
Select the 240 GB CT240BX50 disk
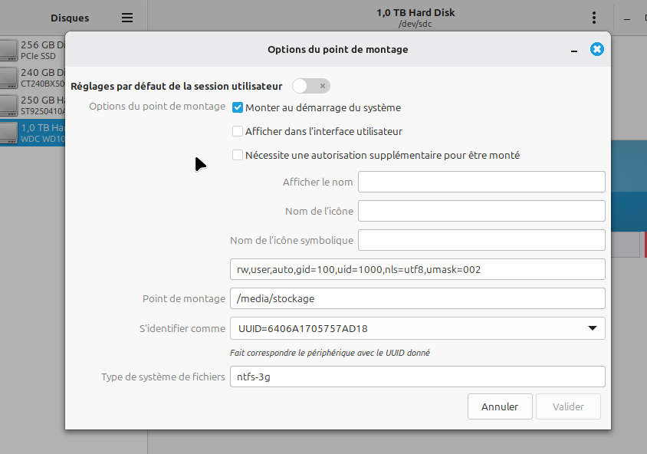point(32,77)
